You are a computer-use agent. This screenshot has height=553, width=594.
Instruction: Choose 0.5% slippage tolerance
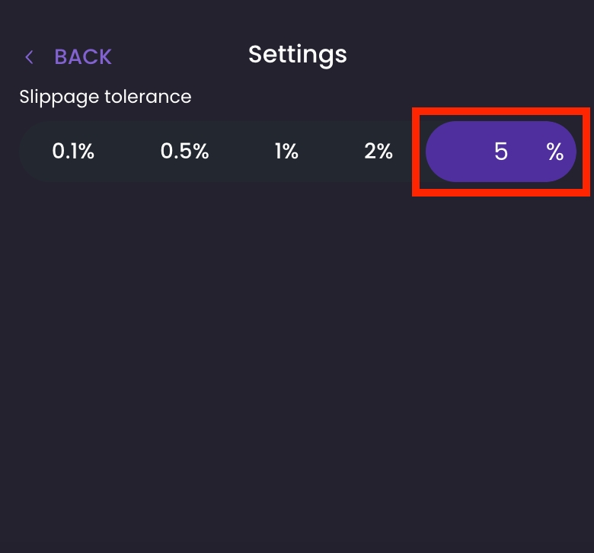click(x=184, y=152)
